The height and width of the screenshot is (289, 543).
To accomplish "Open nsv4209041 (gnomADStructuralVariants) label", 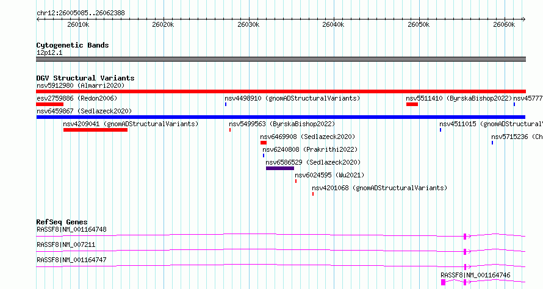I will [131, 124].
